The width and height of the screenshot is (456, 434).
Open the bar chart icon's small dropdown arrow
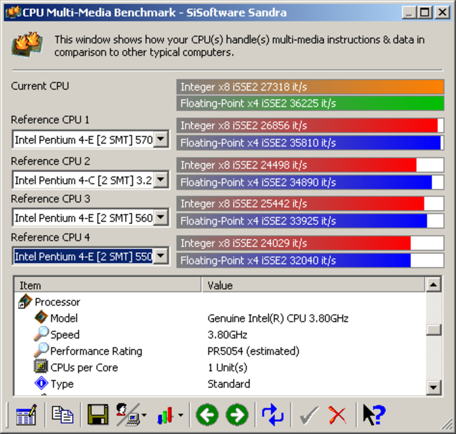pos(181,415)
